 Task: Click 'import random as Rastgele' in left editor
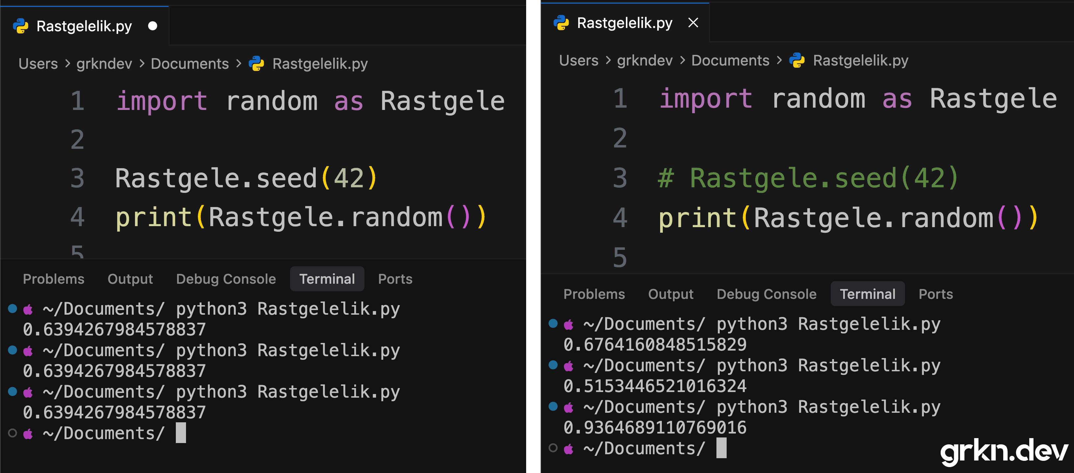pos(310,101)
